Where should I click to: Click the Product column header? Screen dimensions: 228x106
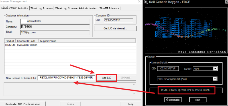(10, 41)
